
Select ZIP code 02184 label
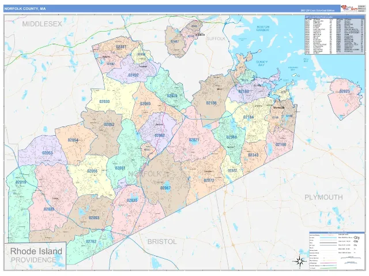coord(248,117)
